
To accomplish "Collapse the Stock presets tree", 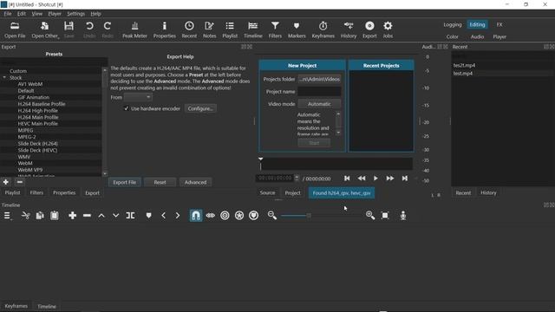I will point(4,77).
